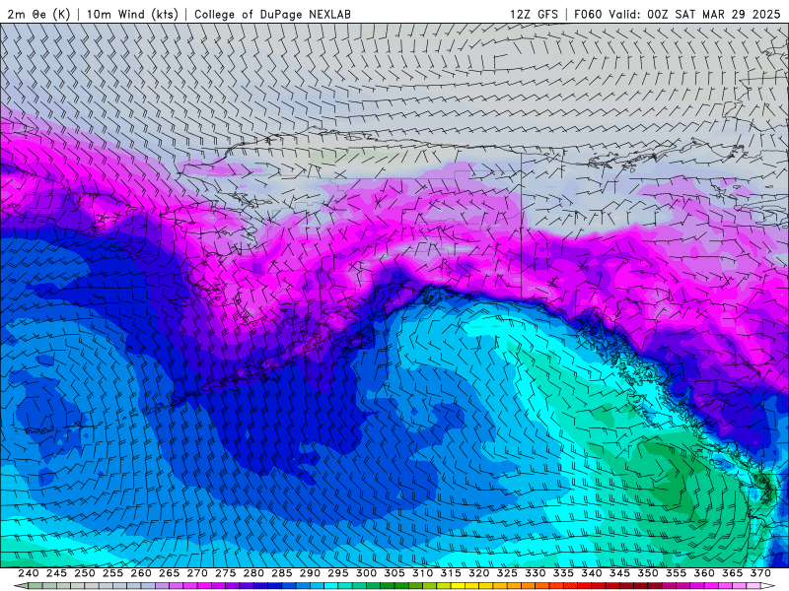Click the 300 colorbar scale label
The height and width of the screenshot is (591, 789).
[366, 573]
